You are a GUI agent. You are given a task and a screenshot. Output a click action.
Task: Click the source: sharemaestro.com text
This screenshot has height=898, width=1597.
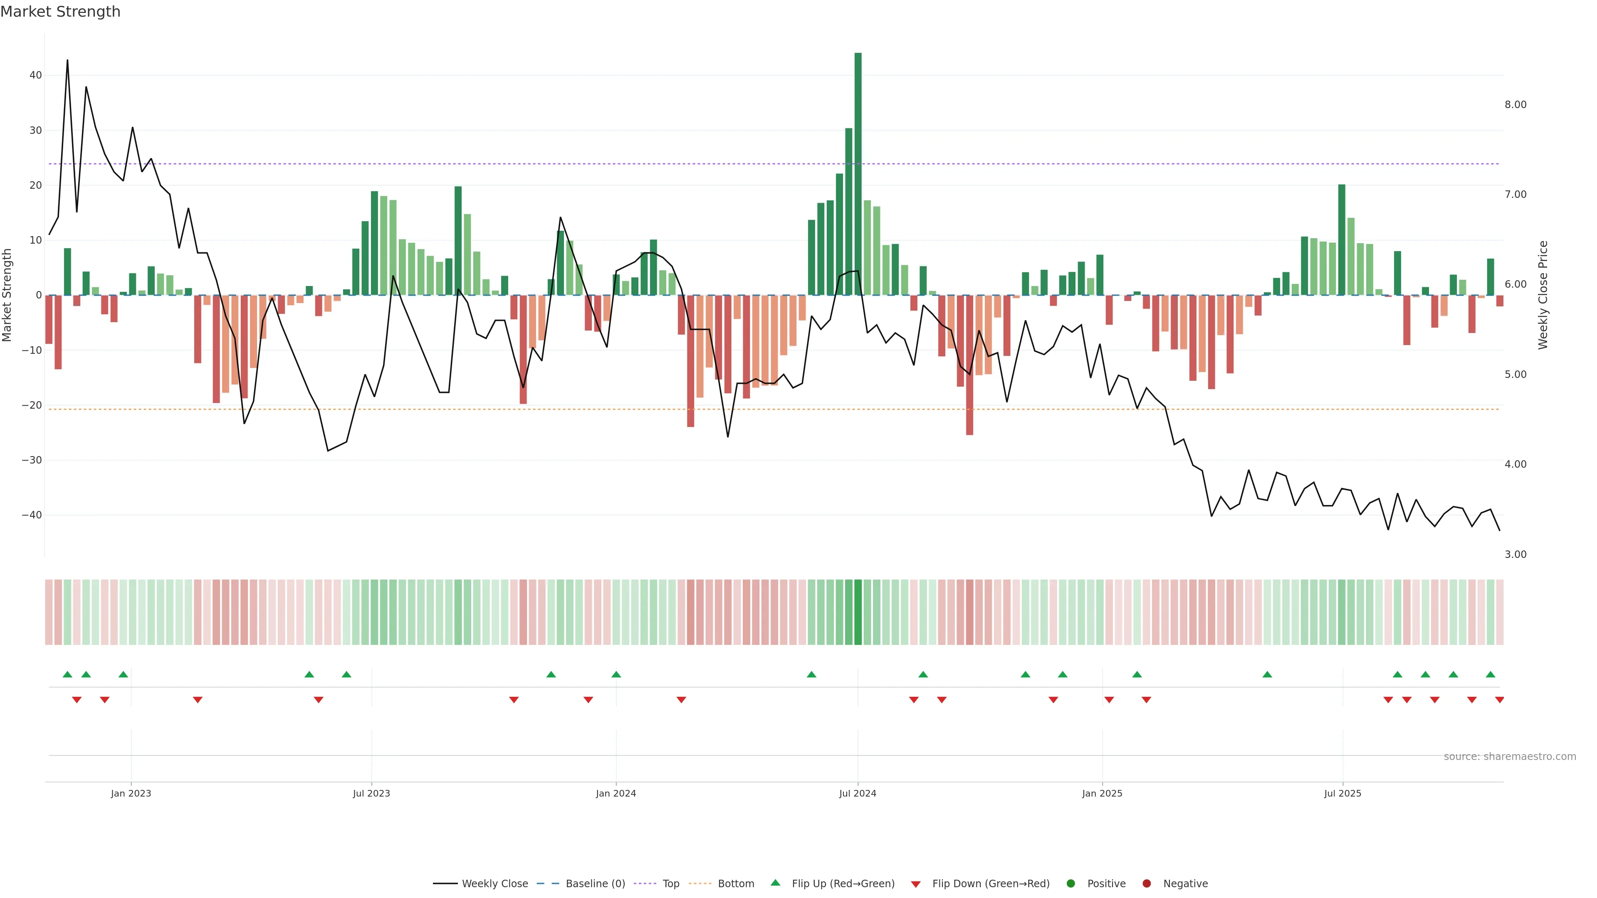pos(1510,756)
